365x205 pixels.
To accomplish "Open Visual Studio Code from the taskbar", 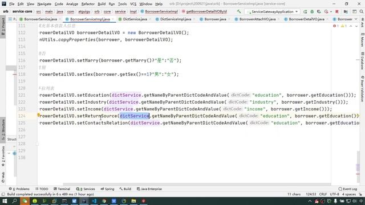I will point(94,201).
